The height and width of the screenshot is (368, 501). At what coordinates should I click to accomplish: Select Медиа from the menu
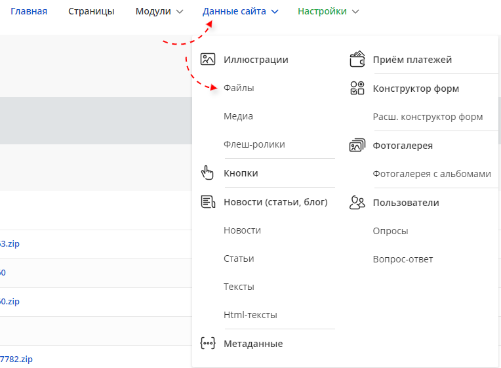[238, 116]
